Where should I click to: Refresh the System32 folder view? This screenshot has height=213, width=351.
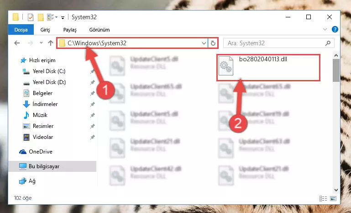[213, 43]
